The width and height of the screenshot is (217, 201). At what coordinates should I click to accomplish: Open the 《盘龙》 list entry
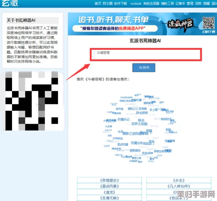(x=110, y=192)
